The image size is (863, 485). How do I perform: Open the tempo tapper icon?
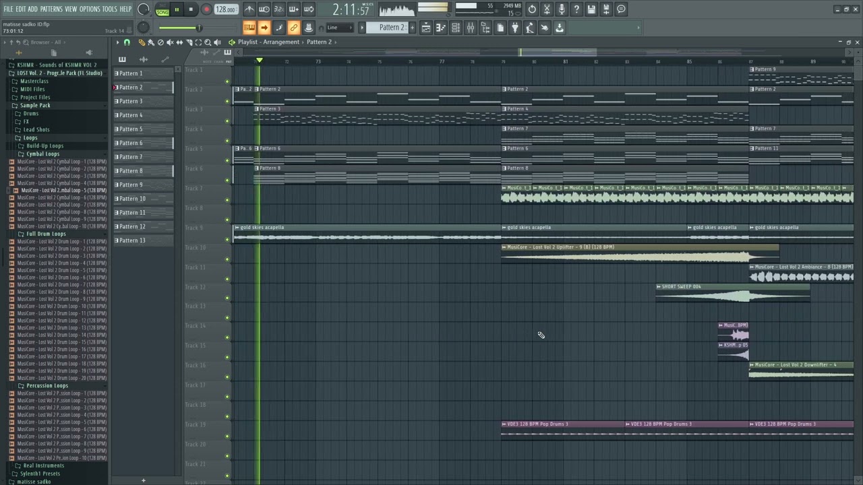[x=530, y=28]
